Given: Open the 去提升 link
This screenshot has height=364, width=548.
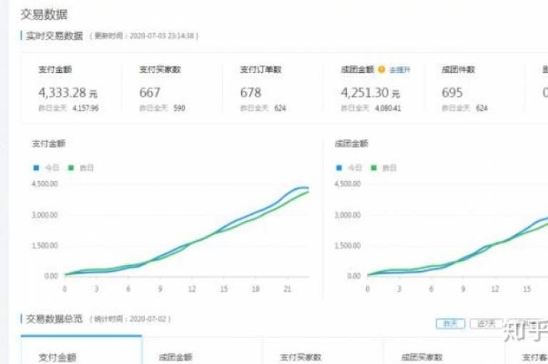Looking at the screenshot, I should point(400,70).
